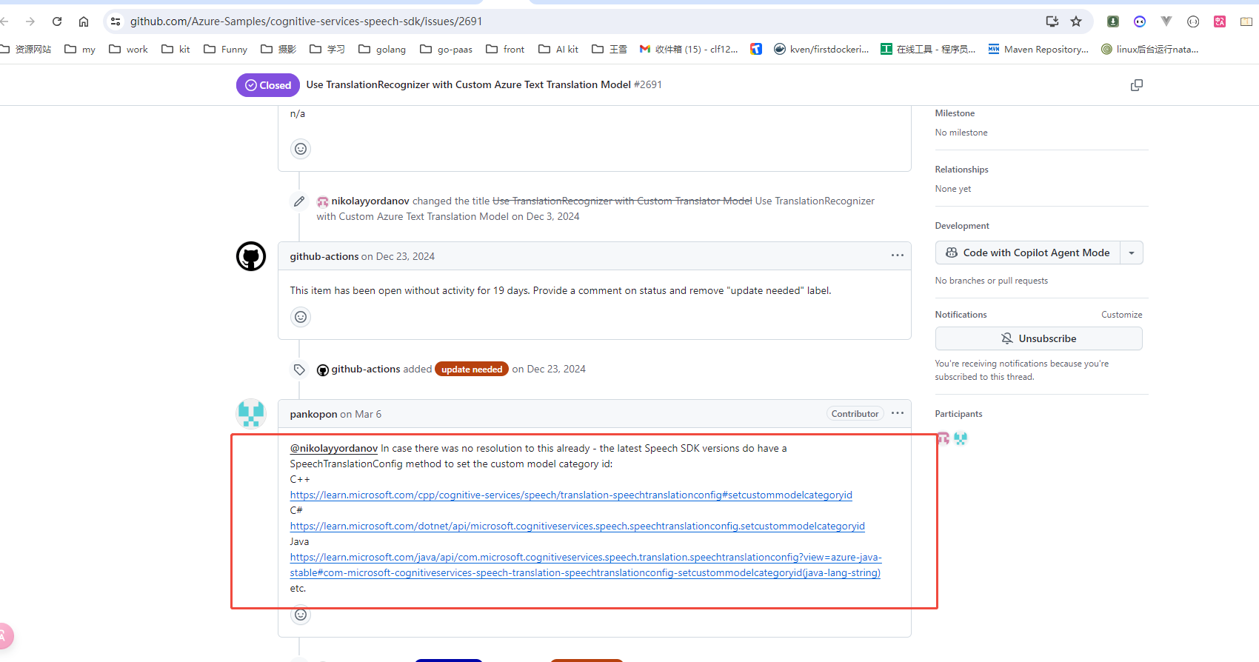Open the C# dotnet docs link

pos(578,526)
